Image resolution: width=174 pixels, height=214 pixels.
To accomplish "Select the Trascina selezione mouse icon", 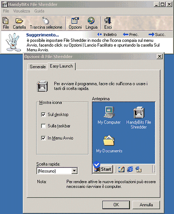I will tap(46, 20).
